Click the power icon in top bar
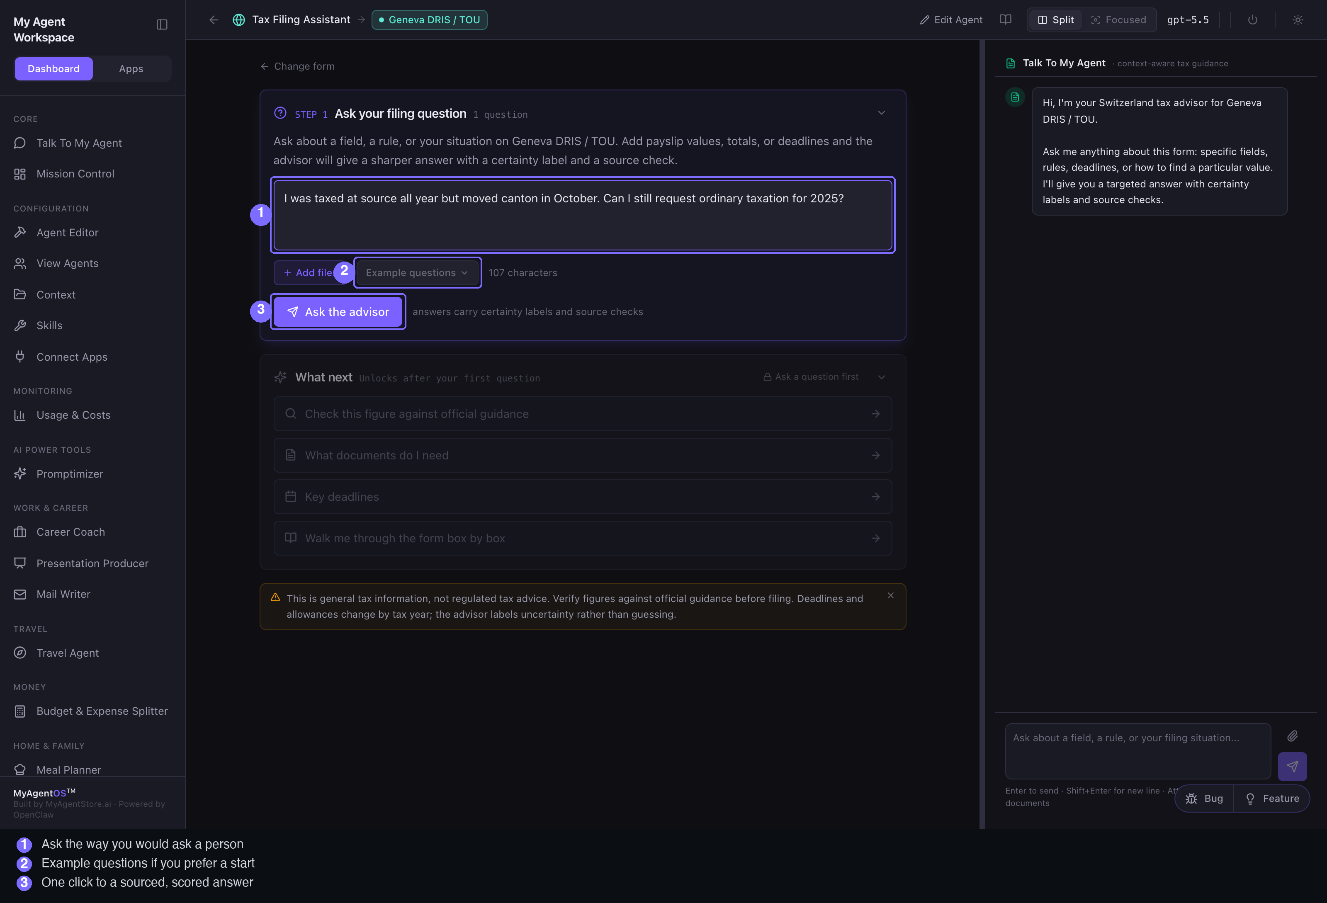This screenshot has height=903, width=1327. click(1252, 20)
